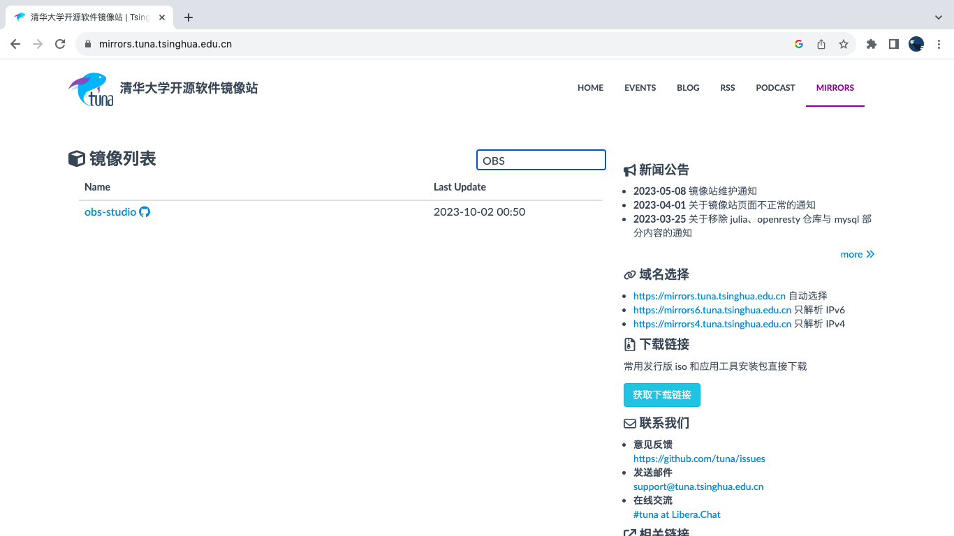Click the GitHub icon next to obs-studio
Image resolution: width=954 pixels, height=536 pixels.
(x=145, y=211)
